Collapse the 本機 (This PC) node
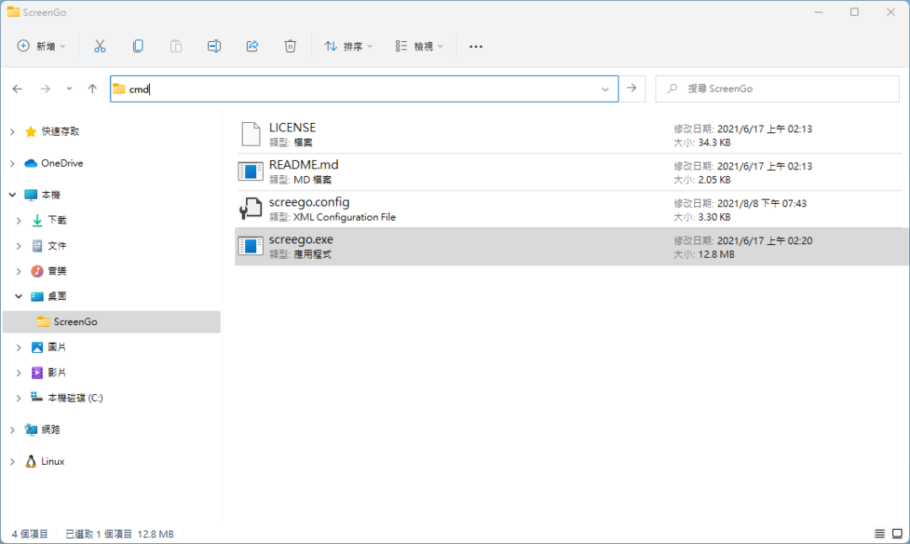 (x=12, y=195)
